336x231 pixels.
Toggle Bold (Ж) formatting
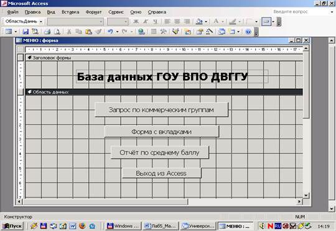(136, 21)
